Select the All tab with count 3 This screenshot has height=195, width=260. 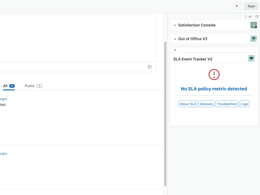[6, 86]
